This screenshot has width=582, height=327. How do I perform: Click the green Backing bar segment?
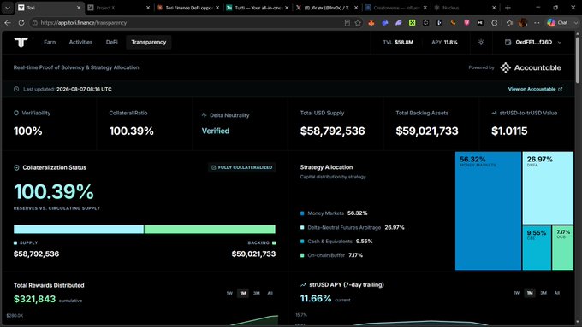[x=210, y=229]
